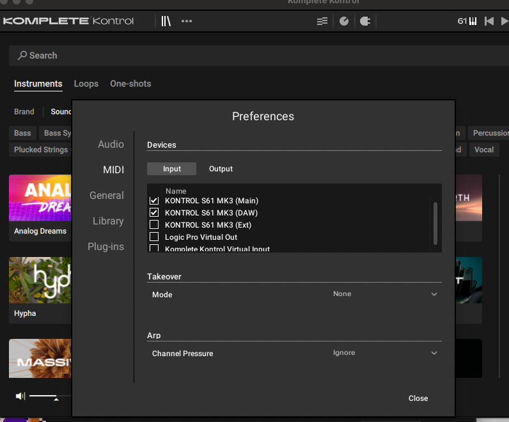Open the perform dial panel icon
The height and width of the screenshot is (422, 509).
pyautogui.click(x=344, y=21)
